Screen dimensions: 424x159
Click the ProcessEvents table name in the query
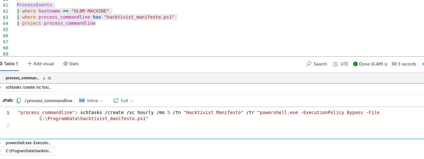(x=34, y=5)
